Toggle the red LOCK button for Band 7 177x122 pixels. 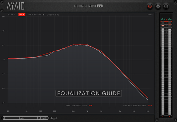click(x=22, y=15)
